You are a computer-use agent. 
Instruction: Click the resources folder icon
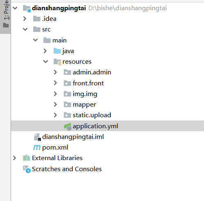point(57,62)
